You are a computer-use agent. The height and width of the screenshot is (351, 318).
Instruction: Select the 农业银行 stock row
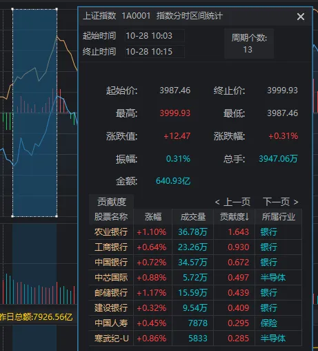point(195,232)
